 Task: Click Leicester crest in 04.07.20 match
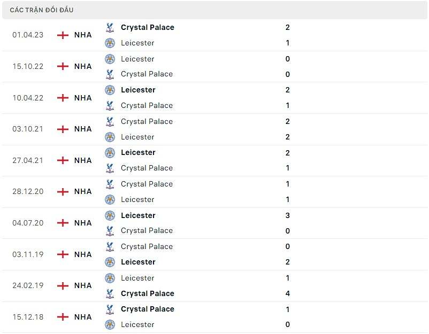click(x=110, y=215)
